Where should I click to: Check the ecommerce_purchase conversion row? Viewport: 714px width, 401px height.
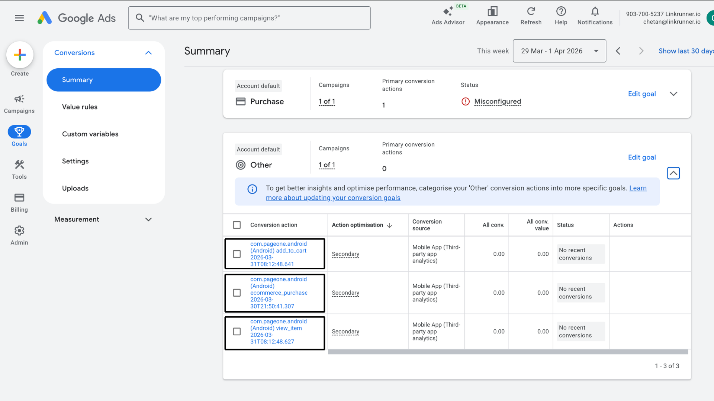tap(237, 293)
